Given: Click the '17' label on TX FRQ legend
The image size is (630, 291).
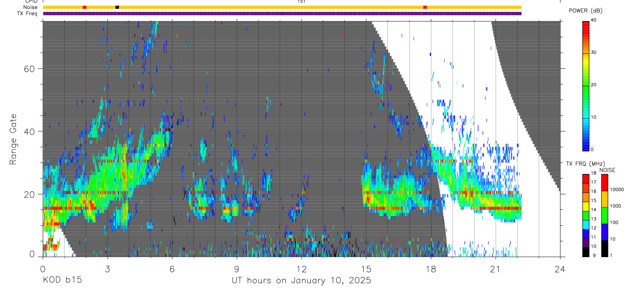Looking at the screenshot, I should (595, 182).
